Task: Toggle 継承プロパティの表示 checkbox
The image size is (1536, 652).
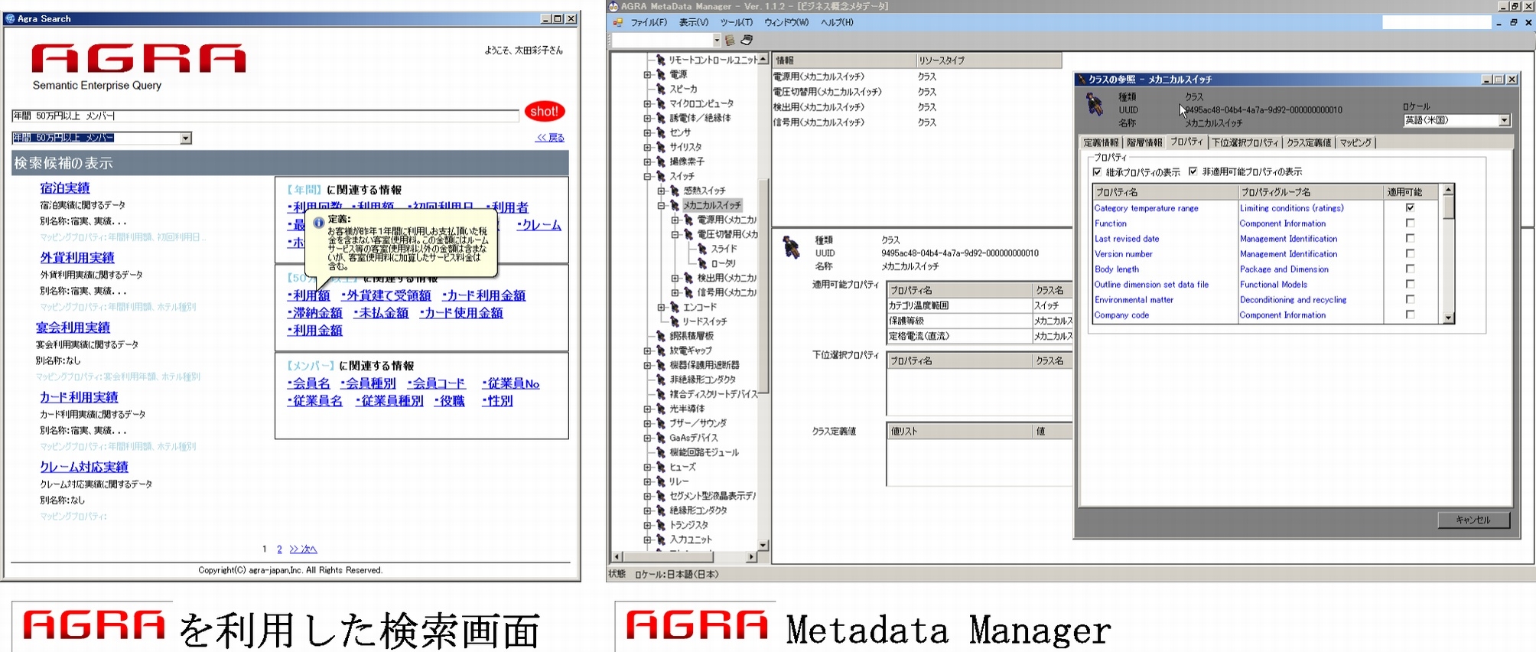Action: click(1097, 172)
